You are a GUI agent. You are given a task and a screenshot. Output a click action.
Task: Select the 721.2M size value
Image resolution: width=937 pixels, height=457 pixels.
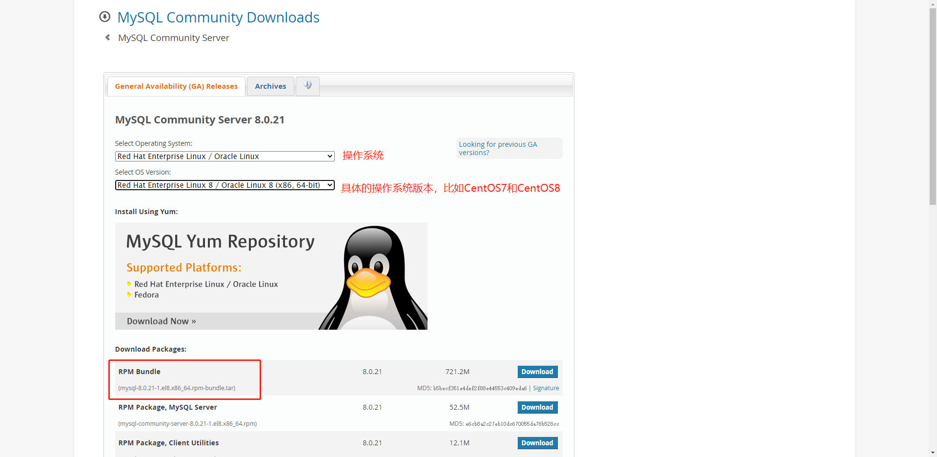(x=457, y=372)
